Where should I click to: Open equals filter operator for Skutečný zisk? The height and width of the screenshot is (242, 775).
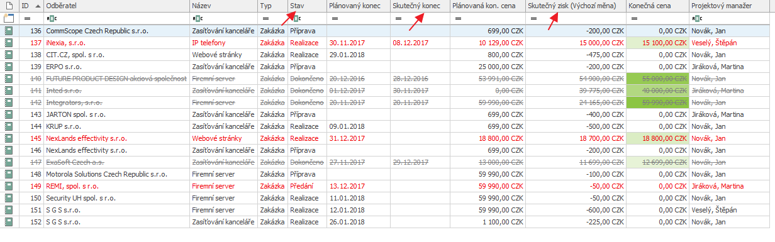(533, 19)
